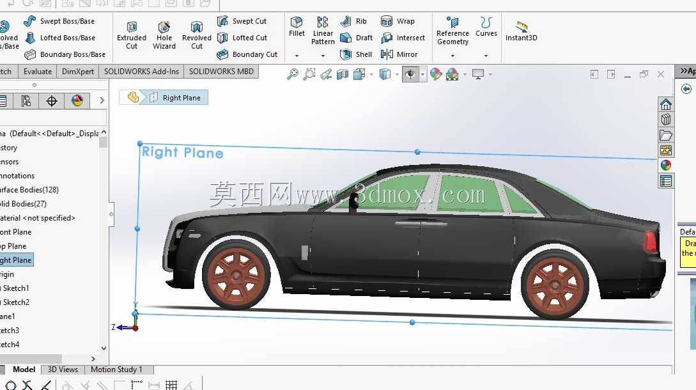Open the Apply Scene dropdown arrow
Viewport: 696px width, 390px height.
pos(465,74)
